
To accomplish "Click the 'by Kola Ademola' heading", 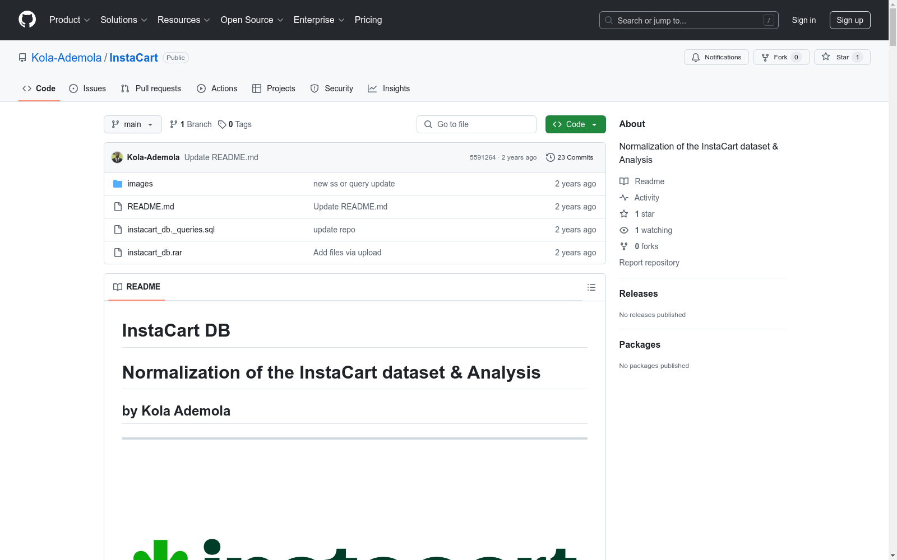I will click(176, 411).
